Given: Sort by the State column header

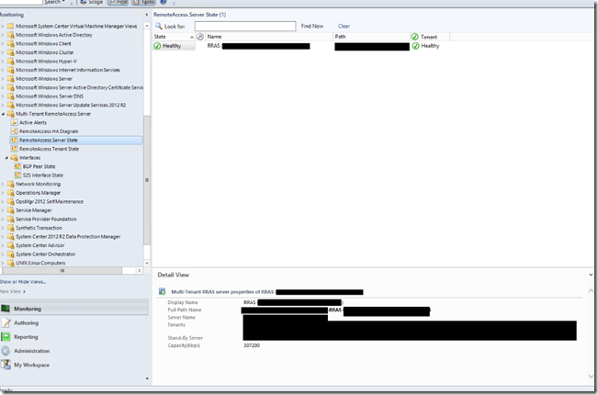Looking at the screenshot, I should point(161,36).
